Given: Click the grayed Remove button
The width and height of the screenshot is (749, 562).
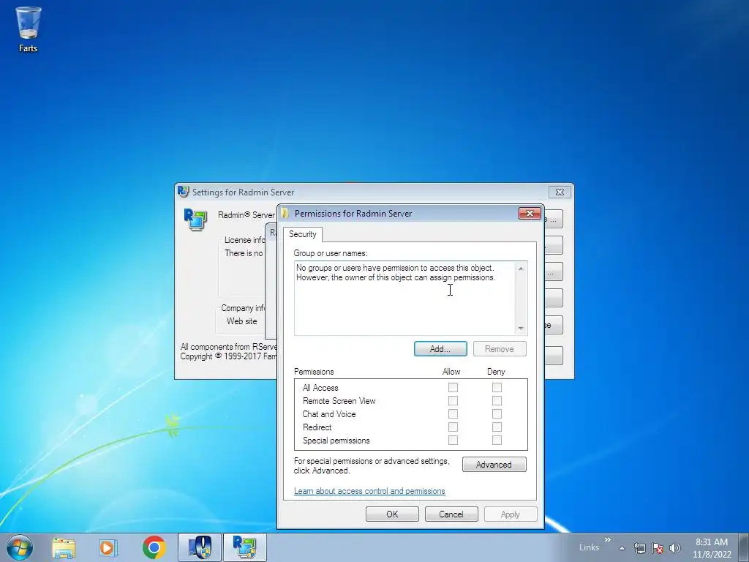Looking at the screenshot, I should [x=500, y=349].
